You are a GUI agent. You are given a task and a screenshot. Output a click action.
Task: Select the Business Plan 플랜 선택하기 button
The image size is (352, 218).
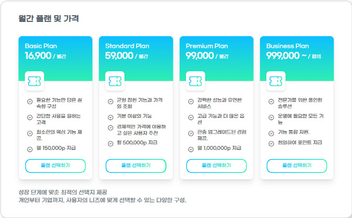(297, 166)
